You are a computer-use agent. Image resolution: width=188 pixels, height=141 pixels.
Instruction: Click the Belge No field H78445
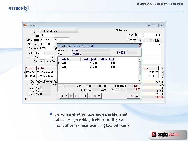point(62,40)
